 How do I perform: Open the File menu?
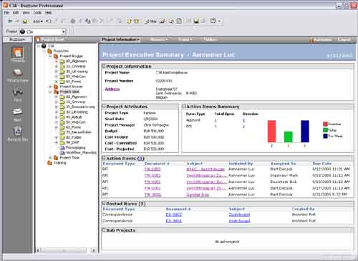(6, 13)
